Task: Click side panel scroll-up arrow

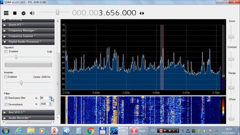Action: (x=58, y=21)
